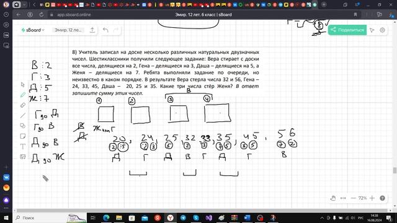Zoom in with the plus button
Screen dimensions: 397x223
point(372,198)
